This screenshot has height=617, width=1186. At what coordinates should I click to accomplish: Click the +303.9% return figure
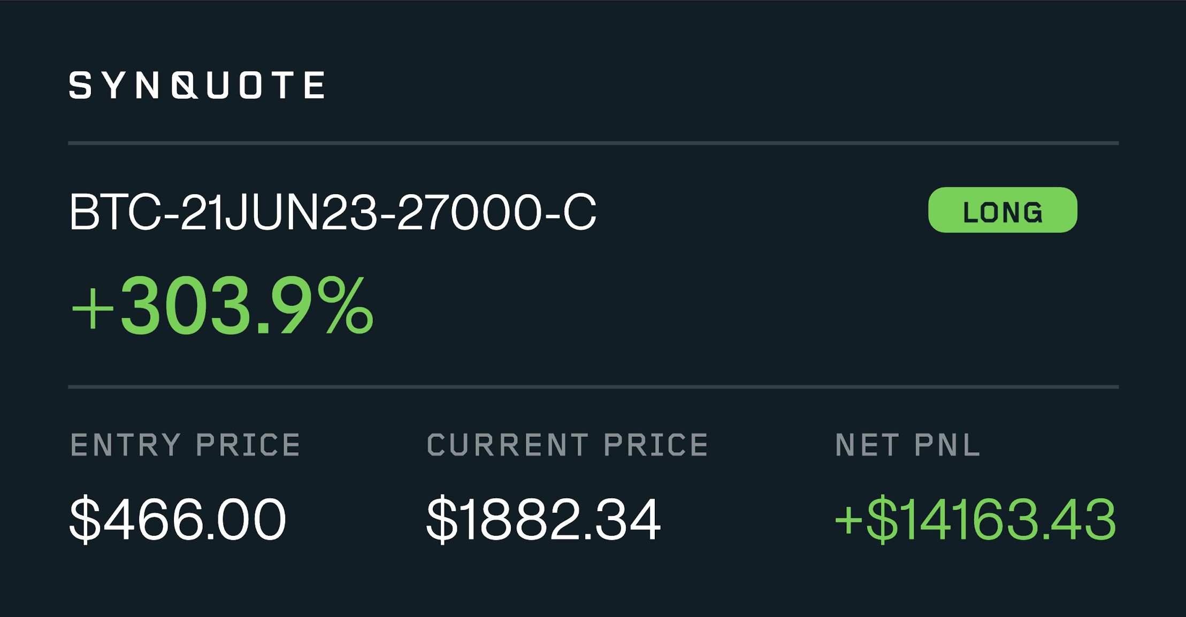[x=222, y=306]
